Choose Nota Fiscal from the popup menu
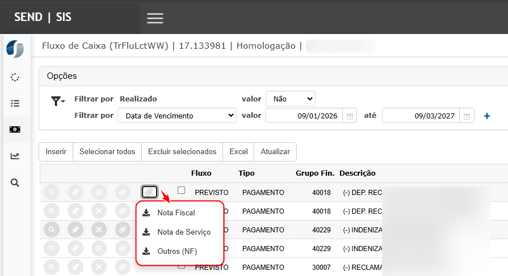This screenshot has width=508, height=276. tap(176, 213)
